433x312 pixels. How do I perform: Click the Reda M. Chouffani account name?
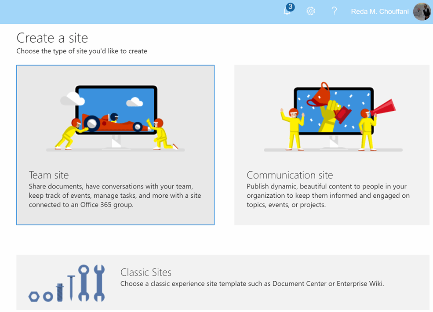pyautogui.click(x=379, y=11)
